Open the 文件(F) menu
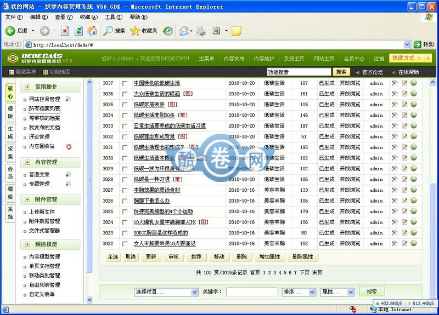The height and width of the screenshot is (315, 439). pos(14,17)
